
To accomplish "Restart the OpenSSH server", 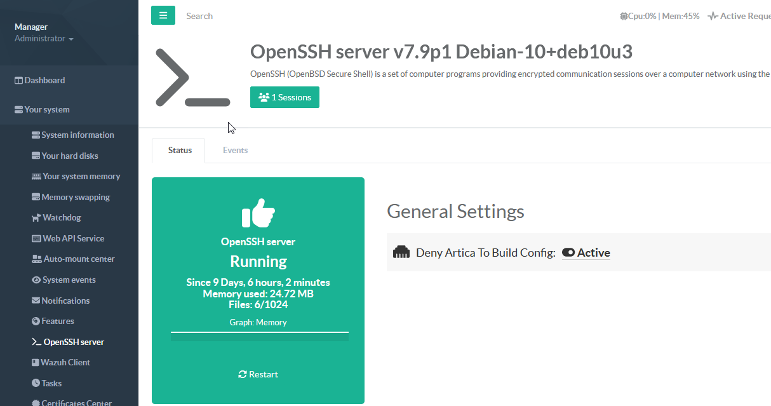I will coord(258,374).
